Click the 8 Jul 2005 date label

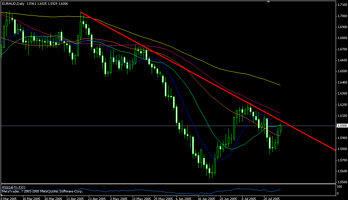[x=249, y=198]
